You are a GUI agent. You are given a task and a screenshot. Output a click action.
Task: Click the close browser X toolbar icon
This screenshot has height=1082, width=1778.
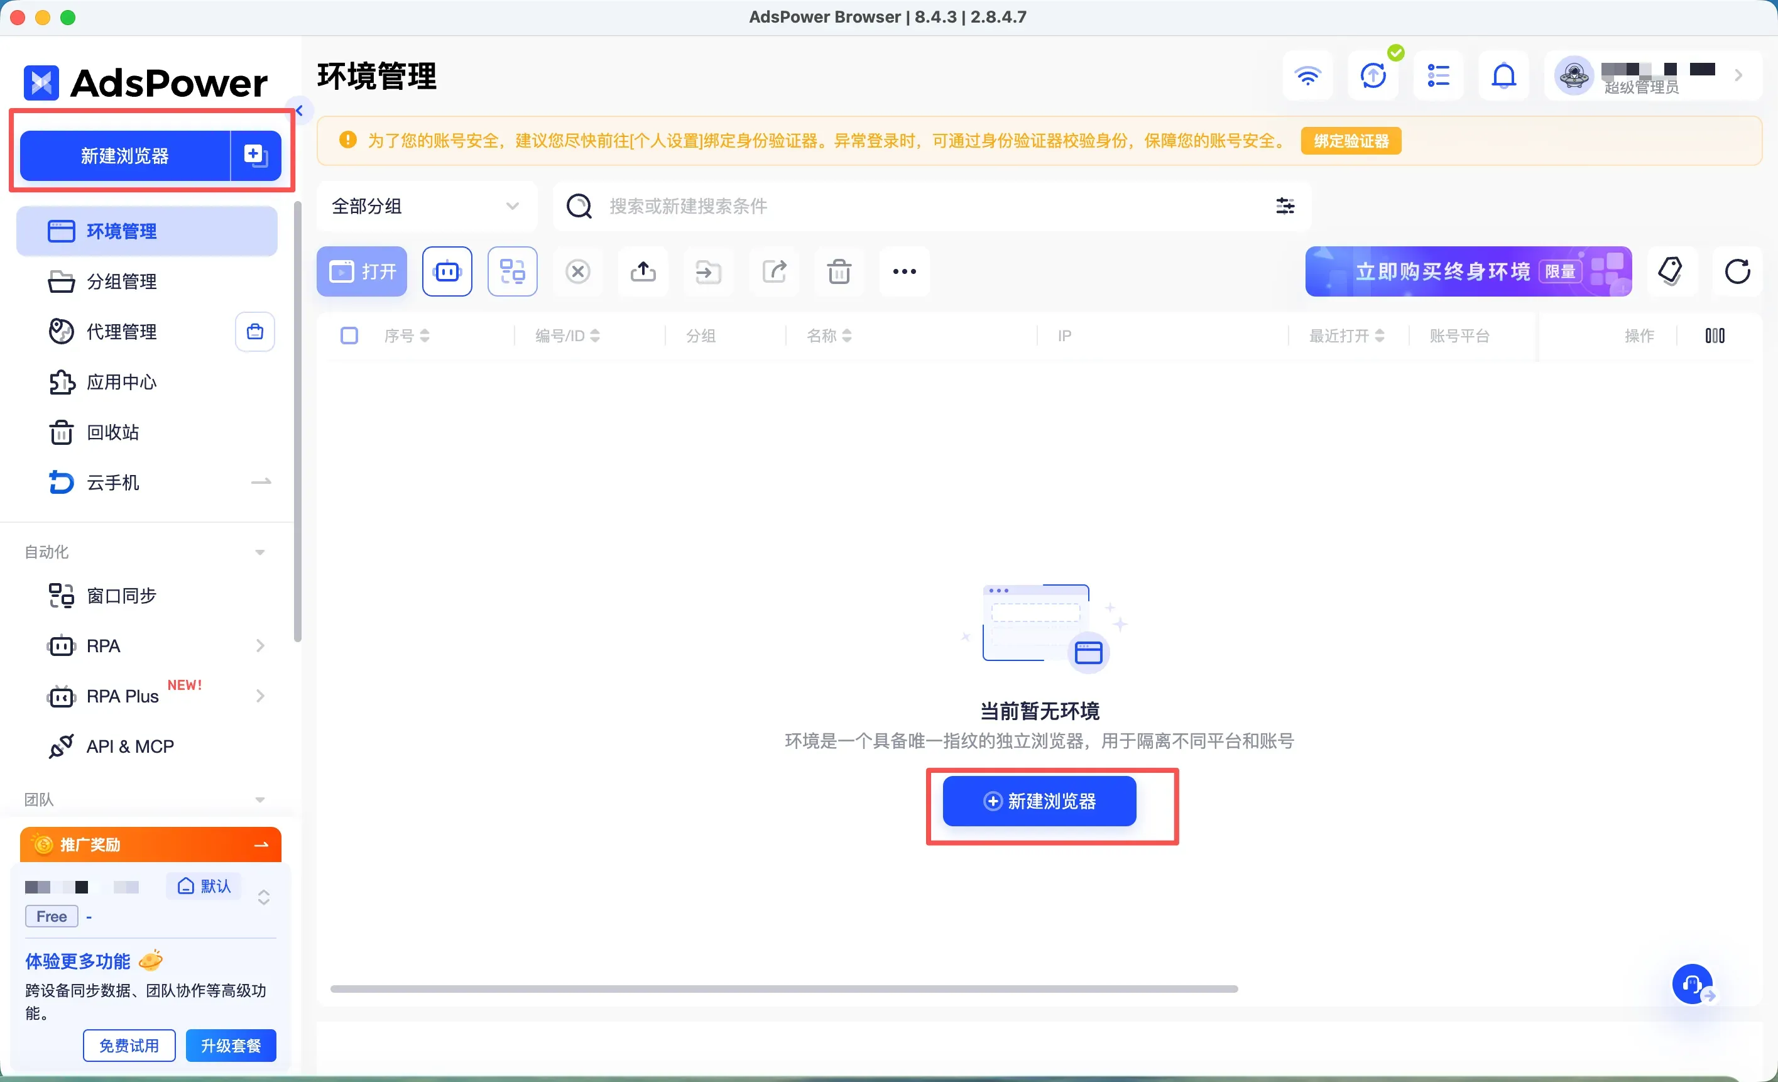578,271
